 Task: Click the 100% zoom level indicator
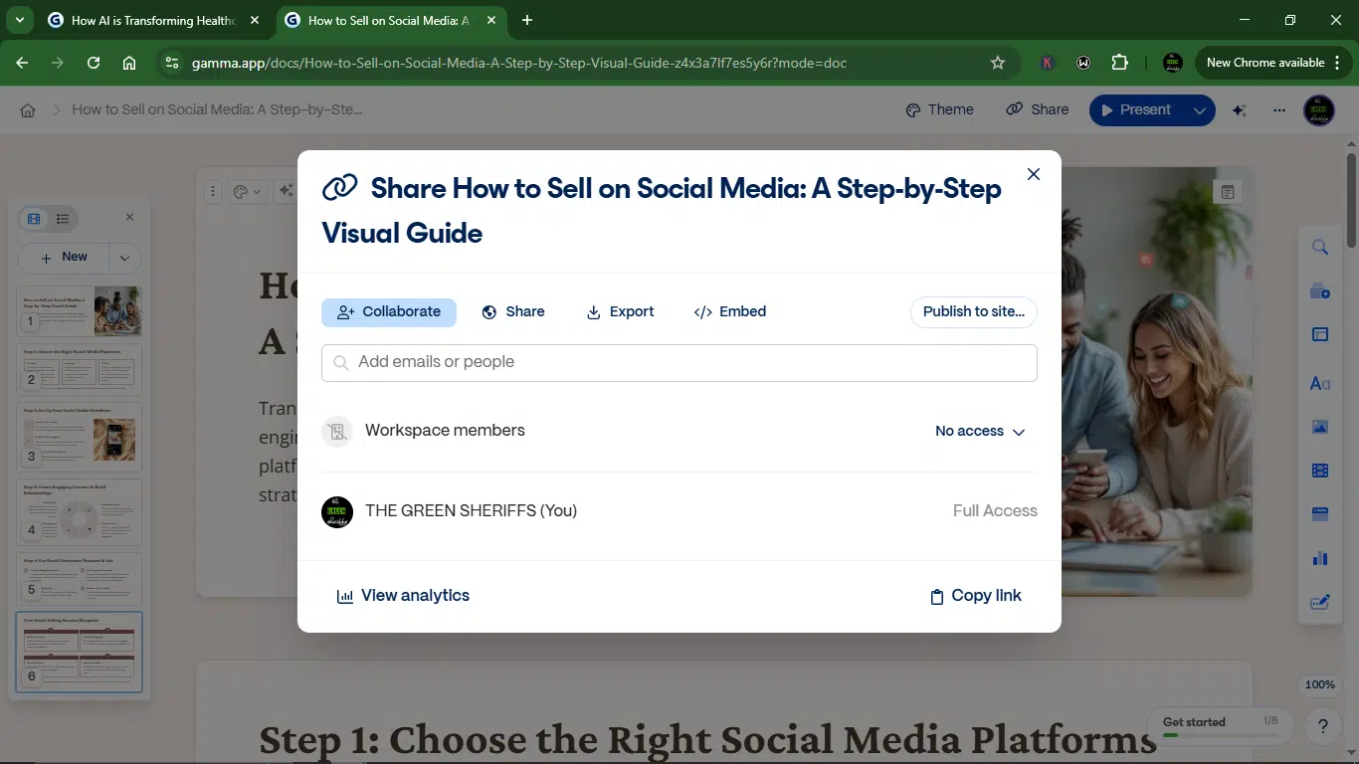click(1319, 685)
